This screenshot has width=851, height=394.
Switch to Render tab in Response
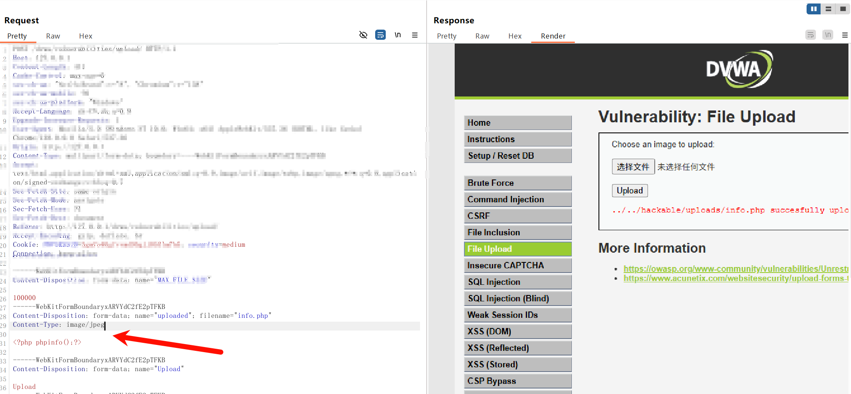[x=553, y=36]
